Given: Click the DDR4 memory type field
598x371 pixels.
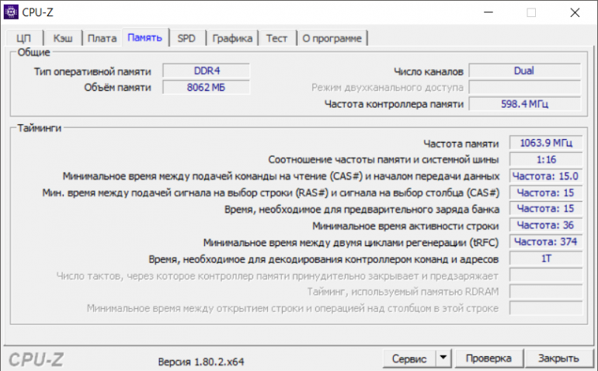Looking at the screenshot, I should [207, 71].
